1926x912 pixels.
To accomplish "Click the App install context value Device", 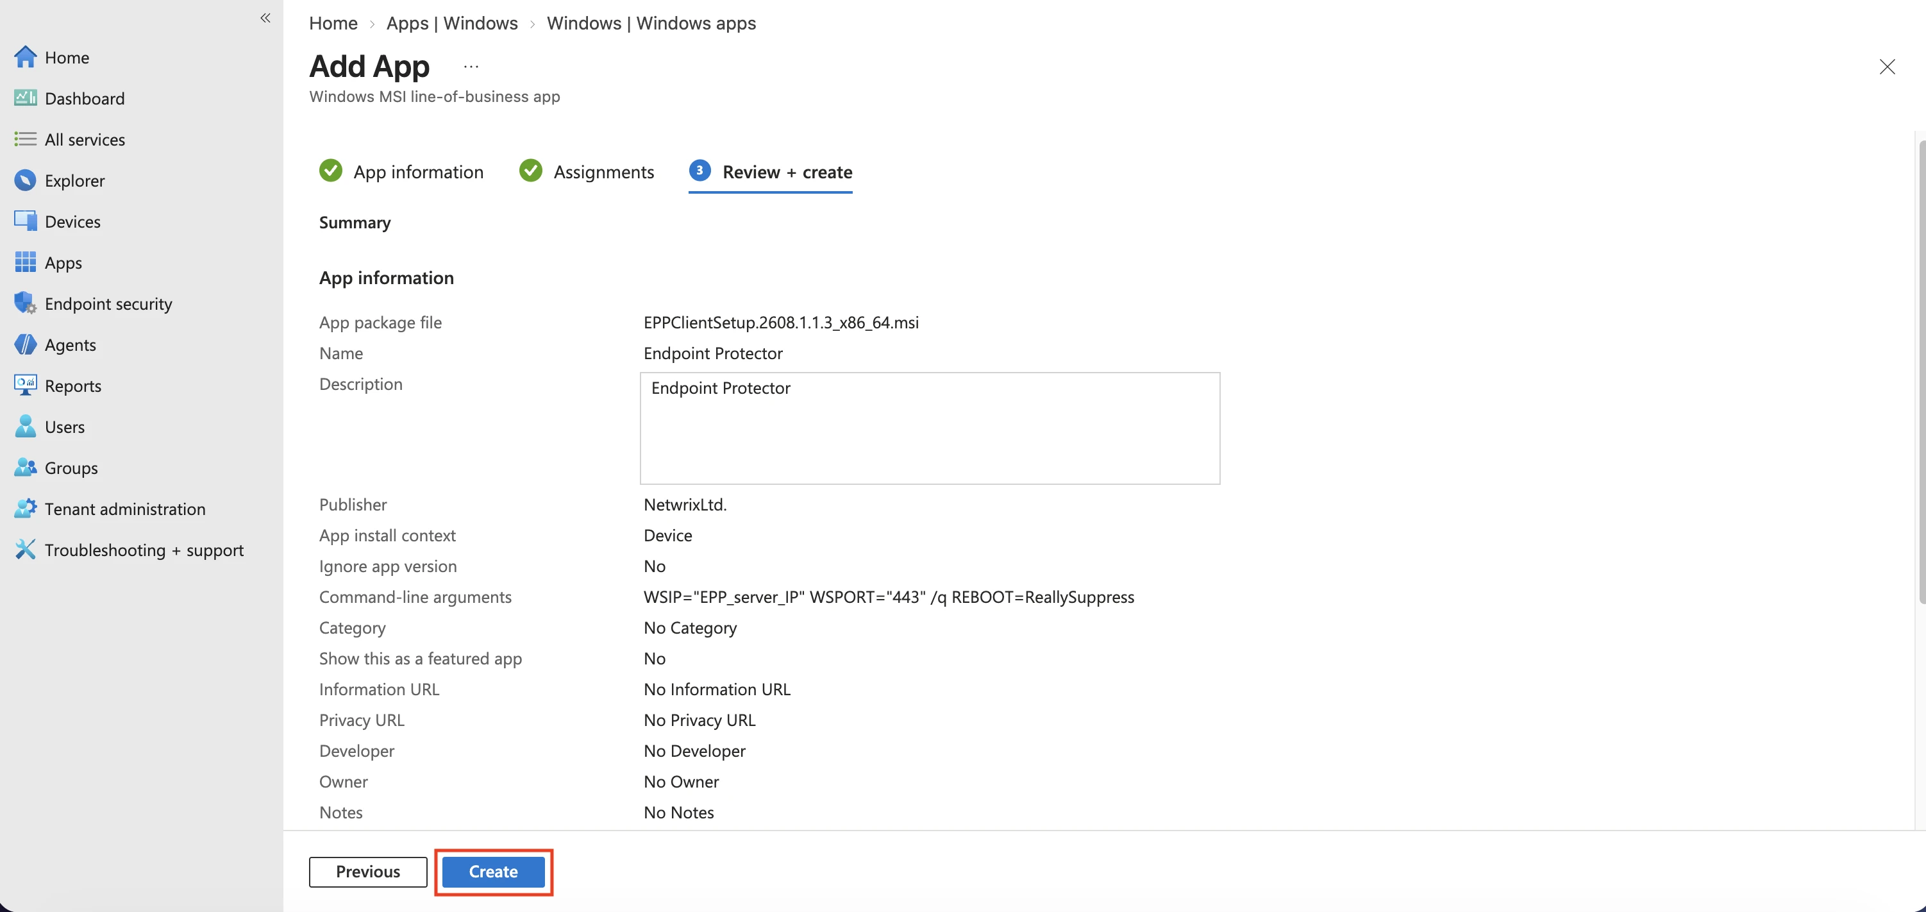I will coord(667,535).
